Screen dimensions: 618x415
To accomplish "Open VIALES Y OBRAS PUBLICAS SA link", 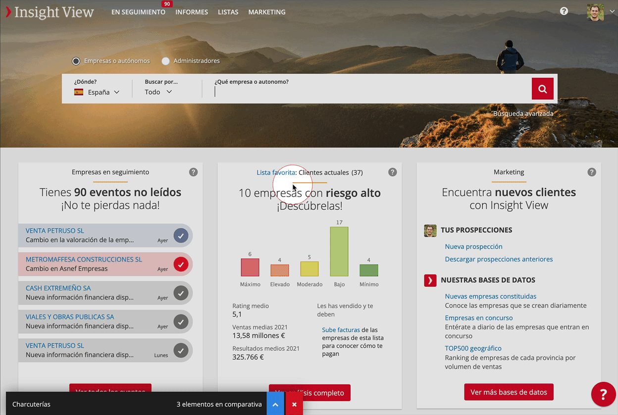I will [x=70, y=317].
